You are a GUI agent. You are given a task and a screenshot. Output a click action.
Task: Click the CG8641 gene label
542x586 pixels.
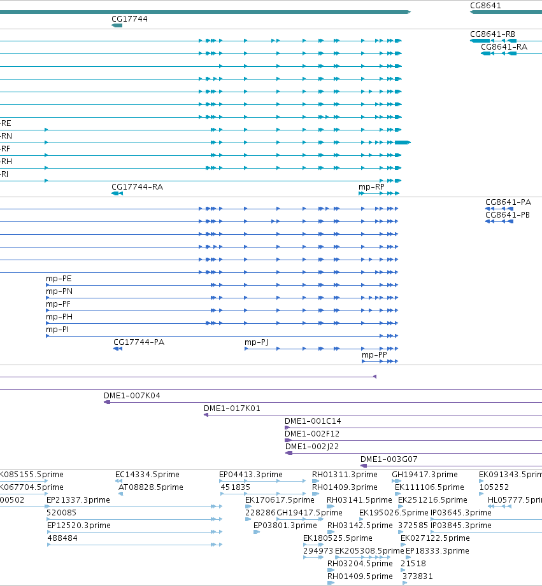[485, 5]
